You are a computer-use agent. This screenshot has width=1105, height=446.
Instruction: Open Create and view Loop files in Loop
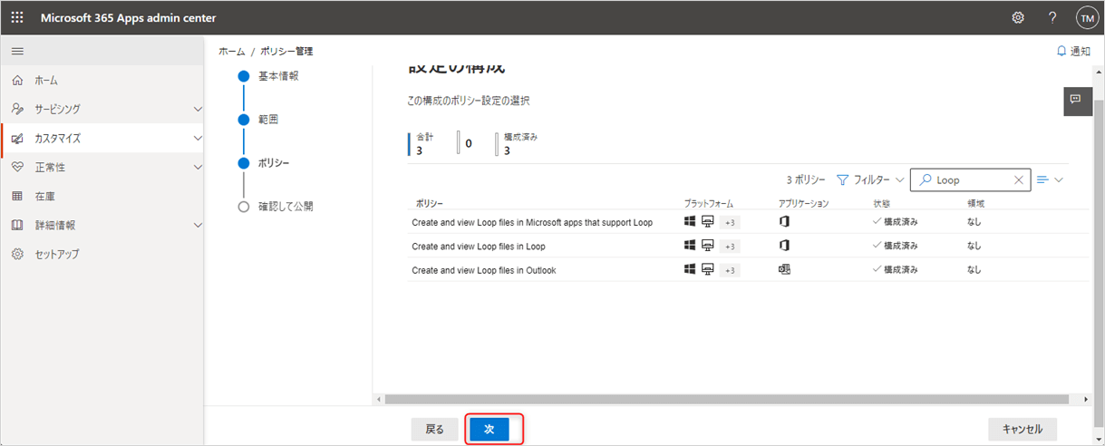[x=479, y=246]
